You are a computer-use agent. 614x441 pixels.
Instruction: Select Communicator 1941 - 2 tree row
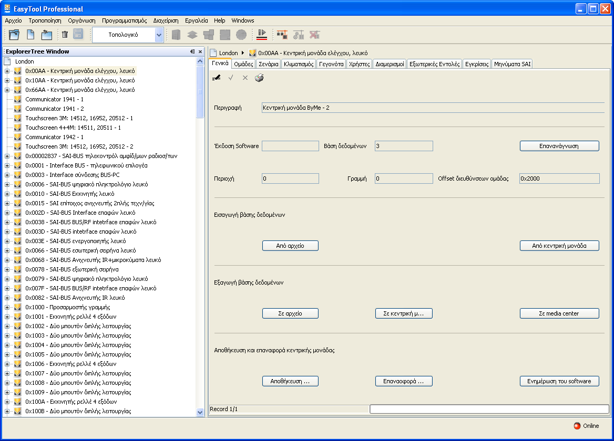55,109
